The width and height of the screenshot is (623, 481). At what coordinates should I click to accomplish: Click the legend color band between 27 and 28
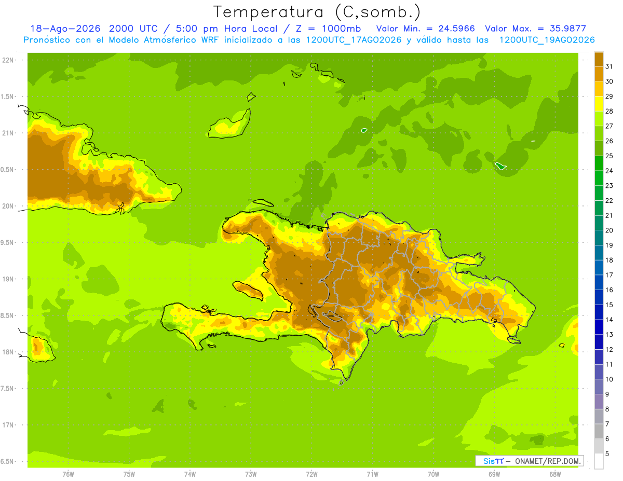pos(599,119)
